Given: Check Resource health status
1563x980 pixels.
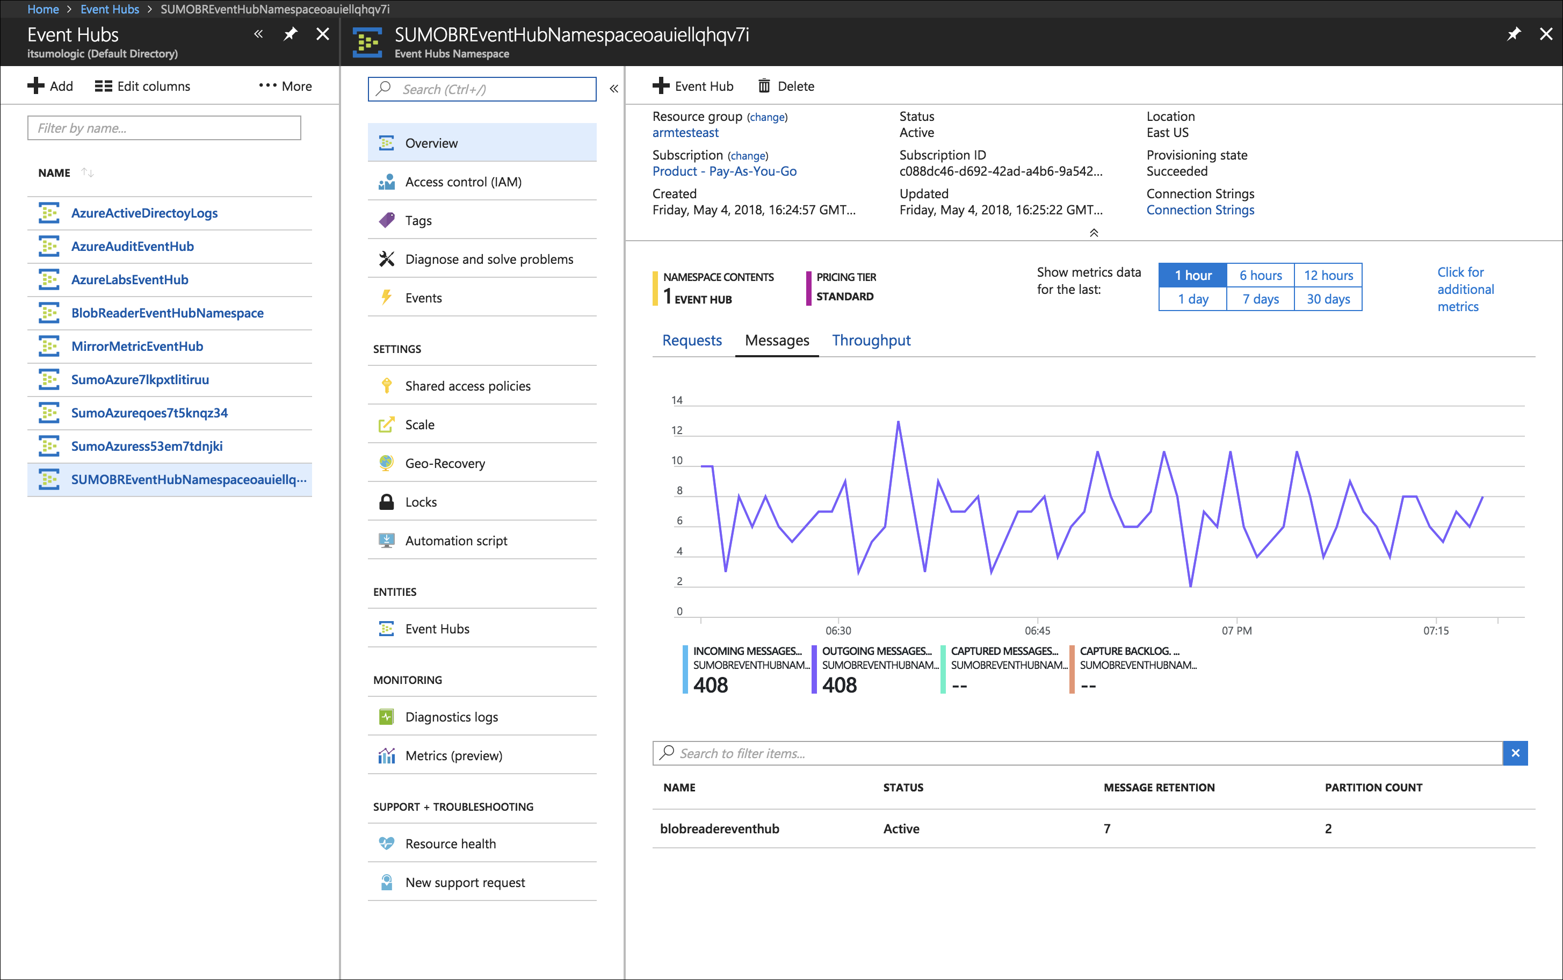Looking at the screenshot, I should tap(450, 842).
